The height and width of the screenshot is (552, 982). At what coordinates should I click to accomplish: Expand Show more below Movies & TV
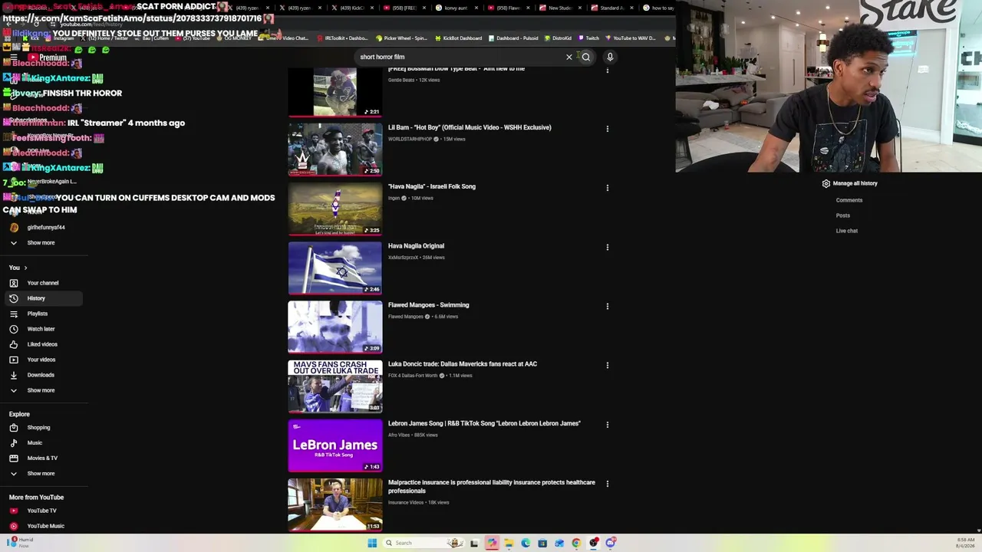[42, 474]
